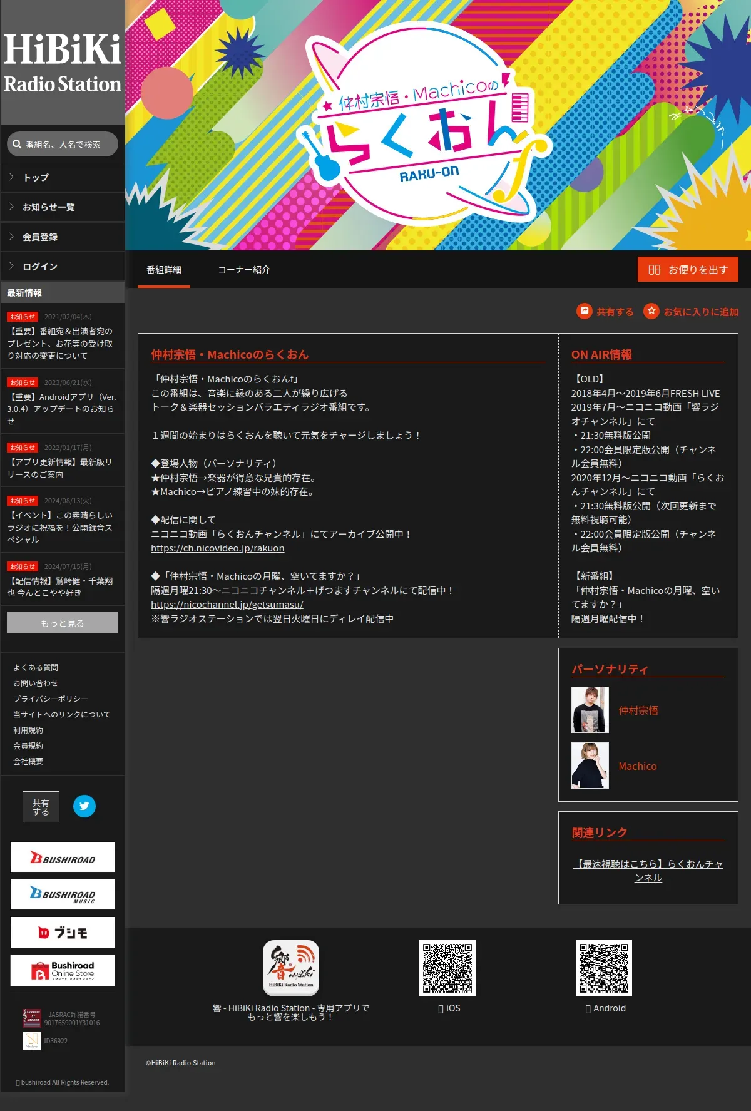Open よくある質問 page
This screenshot has width=751, height=1111.
[36, 668]
